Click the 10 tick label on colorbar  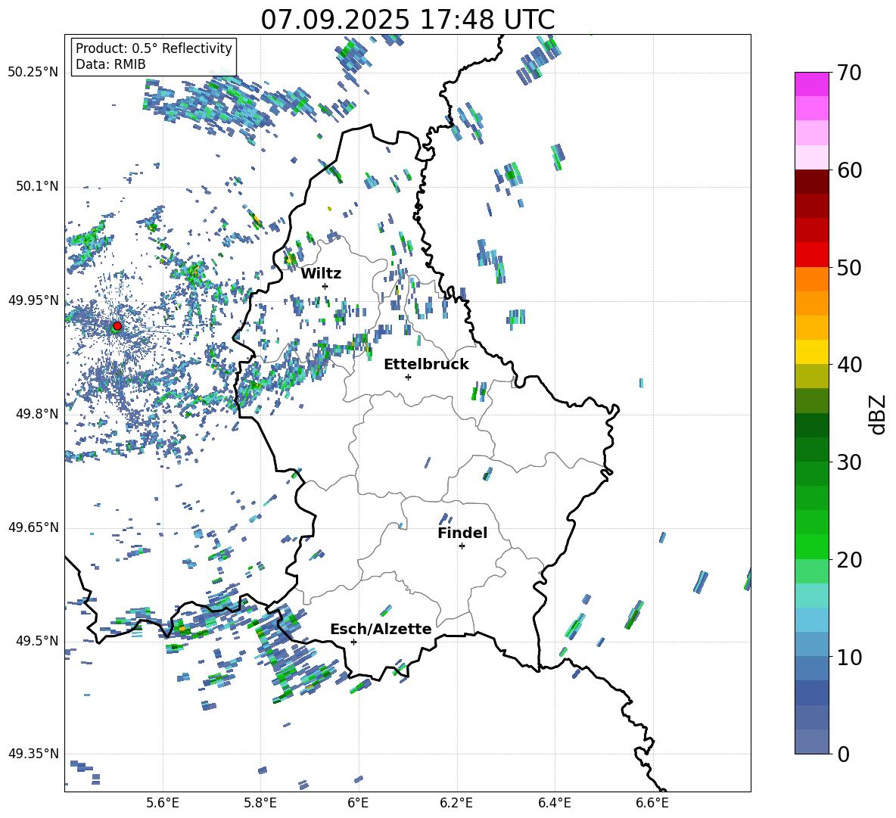point(849,657)
